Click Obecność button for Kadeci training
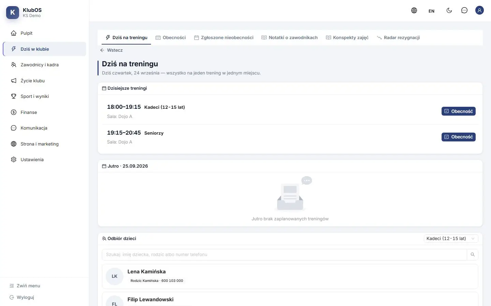 tap(458, 111)
